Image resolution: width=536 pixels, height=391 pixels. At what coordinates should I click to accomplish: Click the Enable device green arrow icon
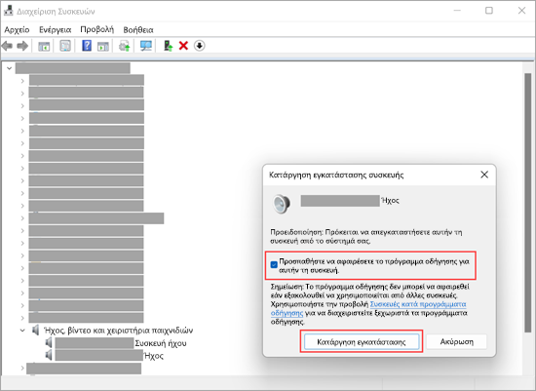pyautogui.click(x=168, y=46)
